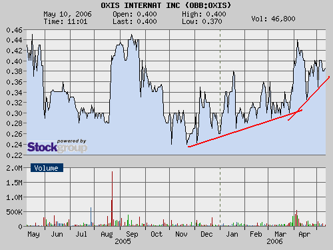Click the Time: 11:01 text
This screenshot has width=333, height=250.
click(65, 21)
